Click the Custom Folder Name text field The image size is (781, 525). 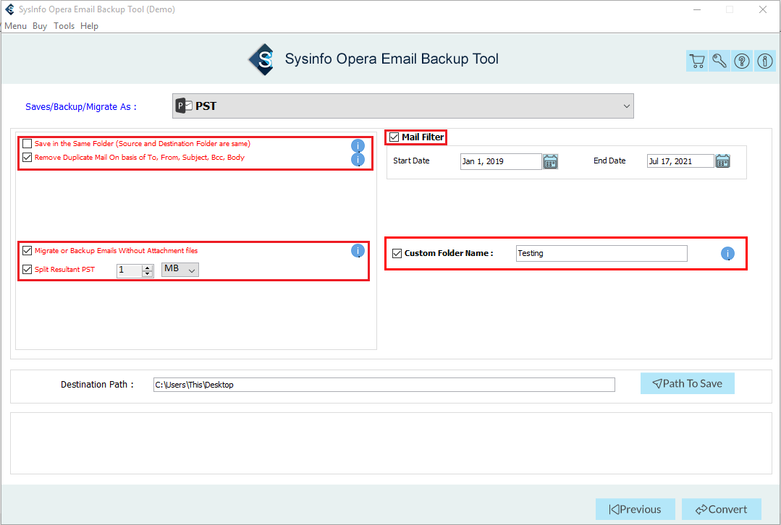(x=601, y=253)
